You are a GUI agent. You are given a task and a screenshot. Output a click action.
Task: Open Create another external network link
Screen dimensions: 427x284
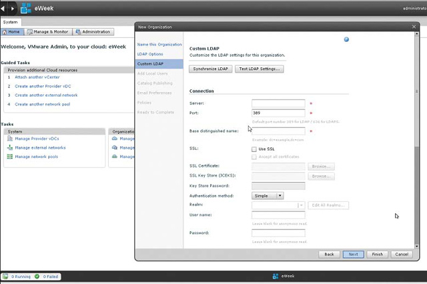click(x=46, y=95)
